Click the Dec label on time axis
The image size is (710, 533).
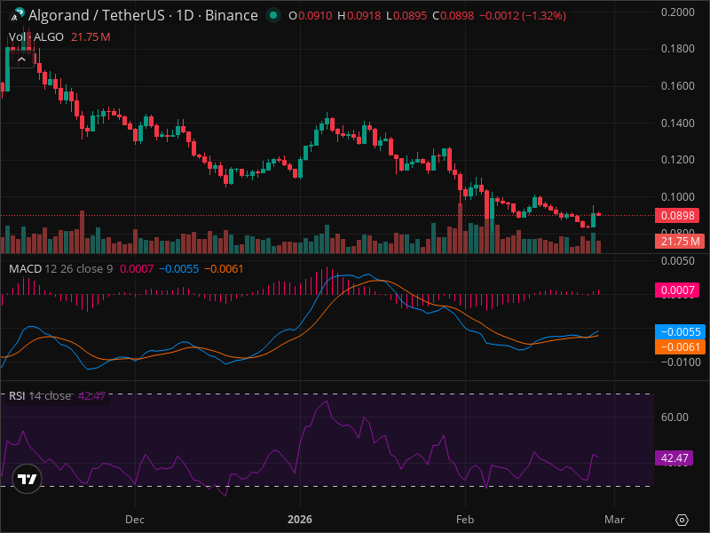pos(135,520)
